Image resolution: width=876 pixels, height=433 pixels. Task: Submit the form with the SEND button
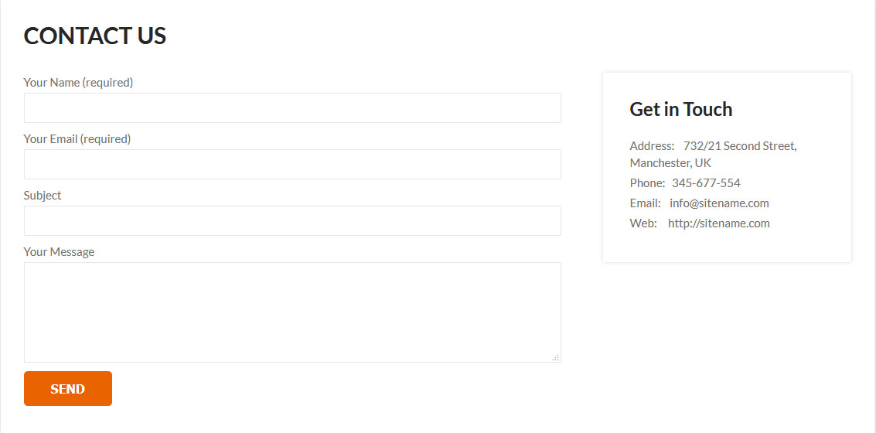(x=67, y=388)
